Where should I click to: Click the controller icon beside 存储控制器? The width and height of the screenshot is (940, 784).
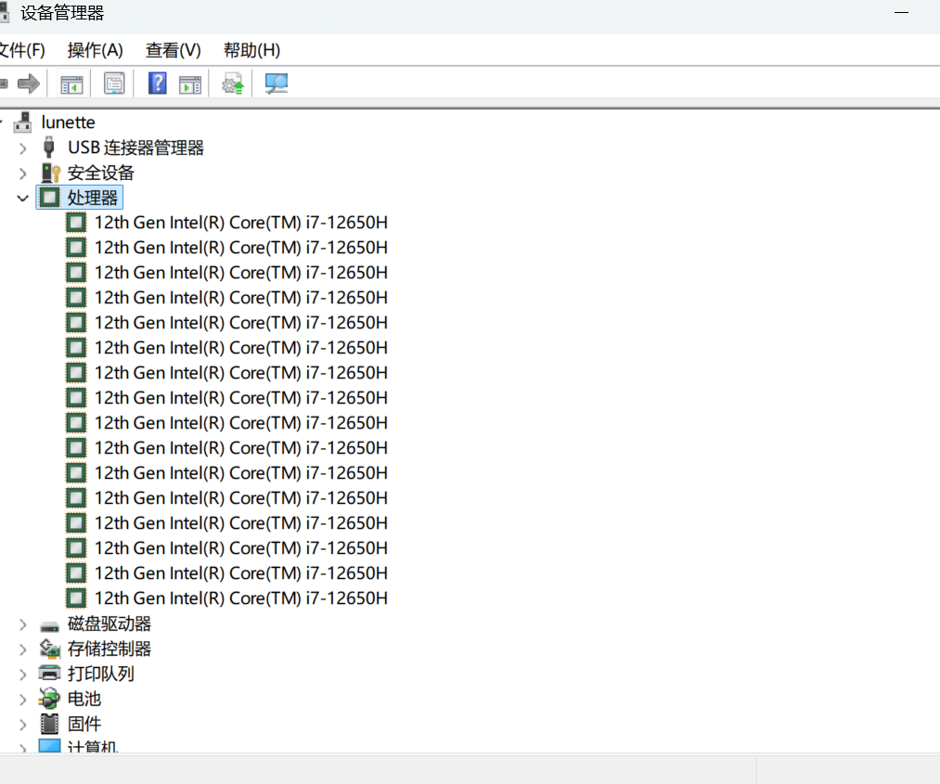point(50,649)
